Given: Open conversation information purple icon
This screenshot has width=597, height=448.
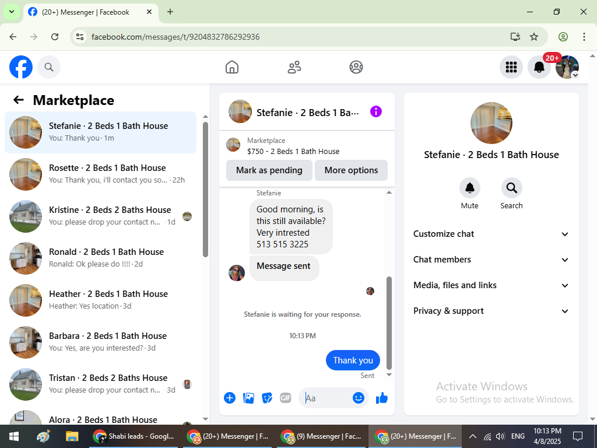Looking at the screenshot, I should coord(376,111).
